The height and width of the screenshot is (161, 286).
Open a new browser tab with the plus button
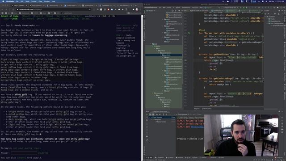pos(136,6)
